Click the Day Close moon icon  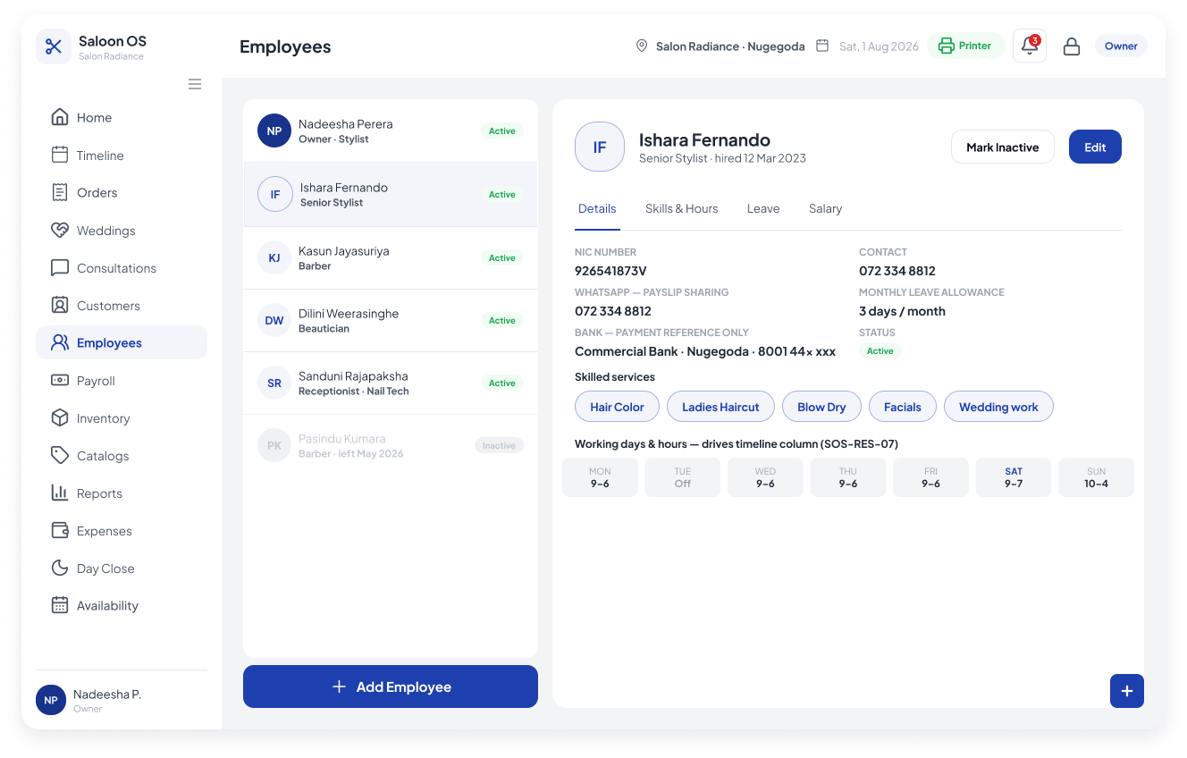pyautogui.click(x=60, y=568)
